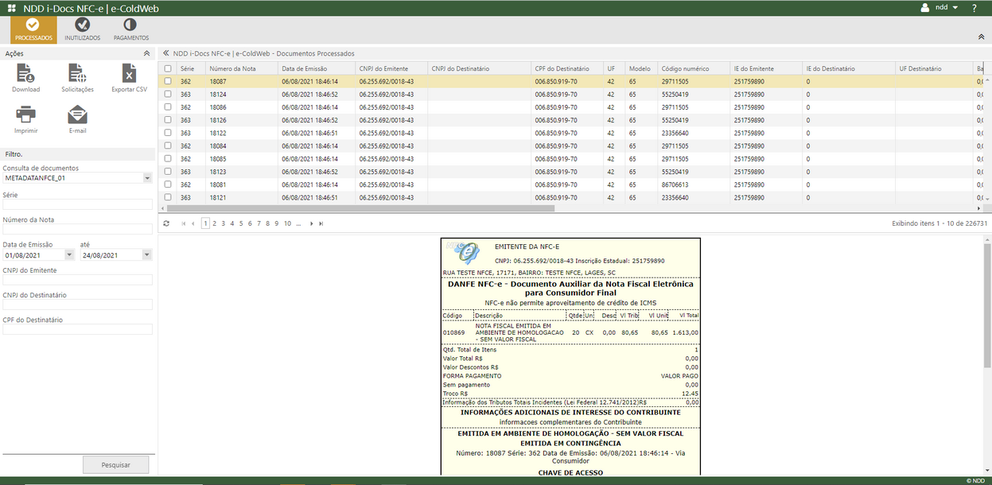Open the E-mail sending icon
Image resolution: width=992 pixels, height=485 pixels.
[76, 114]
